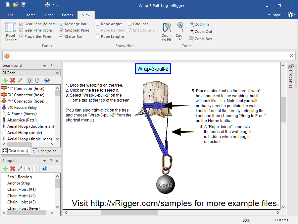Switch to the Gear (folders) pane tab

coord(46,151)
